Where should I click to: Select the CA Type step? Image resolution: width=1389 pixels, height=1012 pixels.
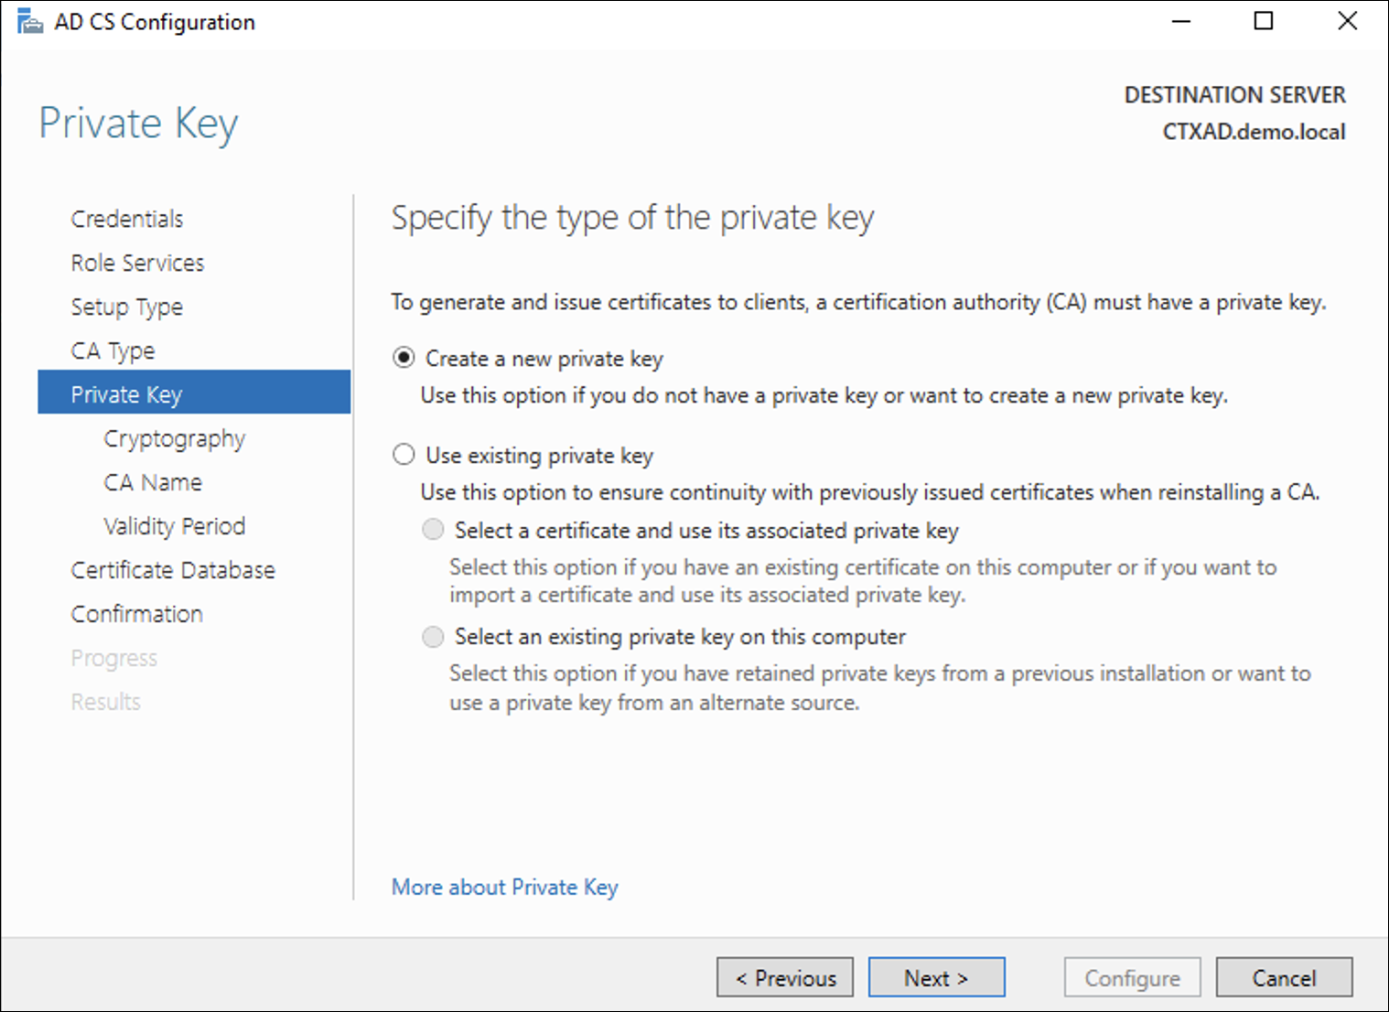(112, 350)
